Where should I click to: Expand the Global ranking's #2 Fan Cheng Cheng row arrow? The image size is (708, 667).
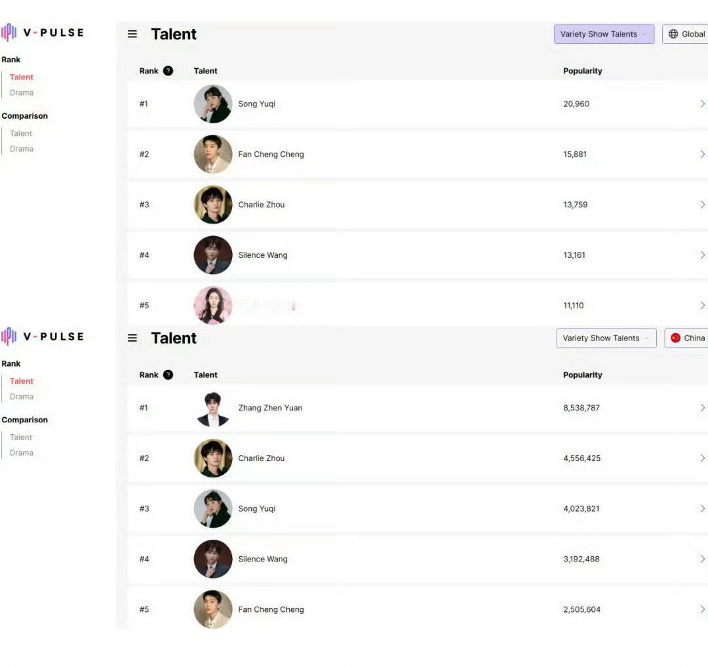(702, 154)
